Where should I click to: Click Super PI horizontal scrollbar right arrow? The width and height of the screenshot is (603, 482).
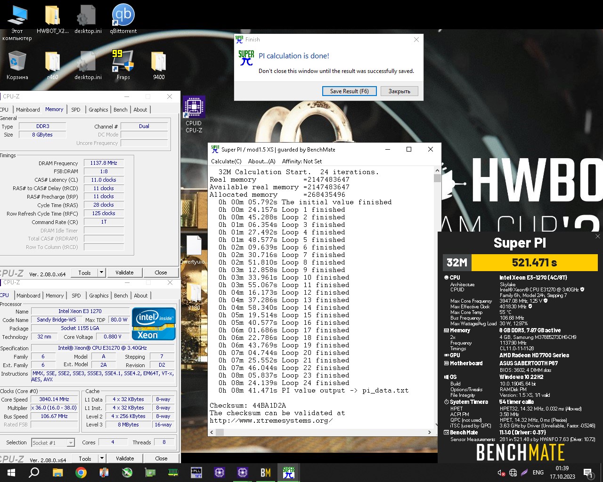(429, 432)
